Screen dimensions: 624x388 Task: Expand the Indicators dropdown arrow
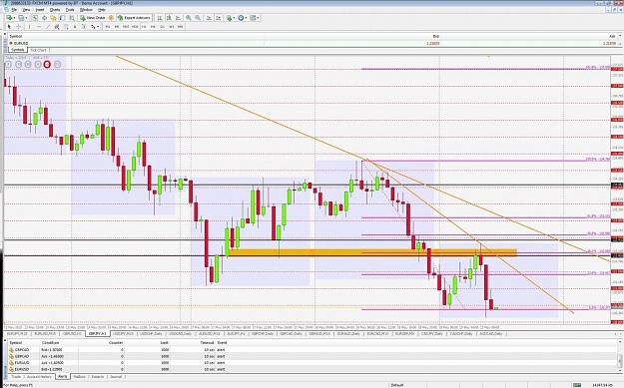pos(234,18)
